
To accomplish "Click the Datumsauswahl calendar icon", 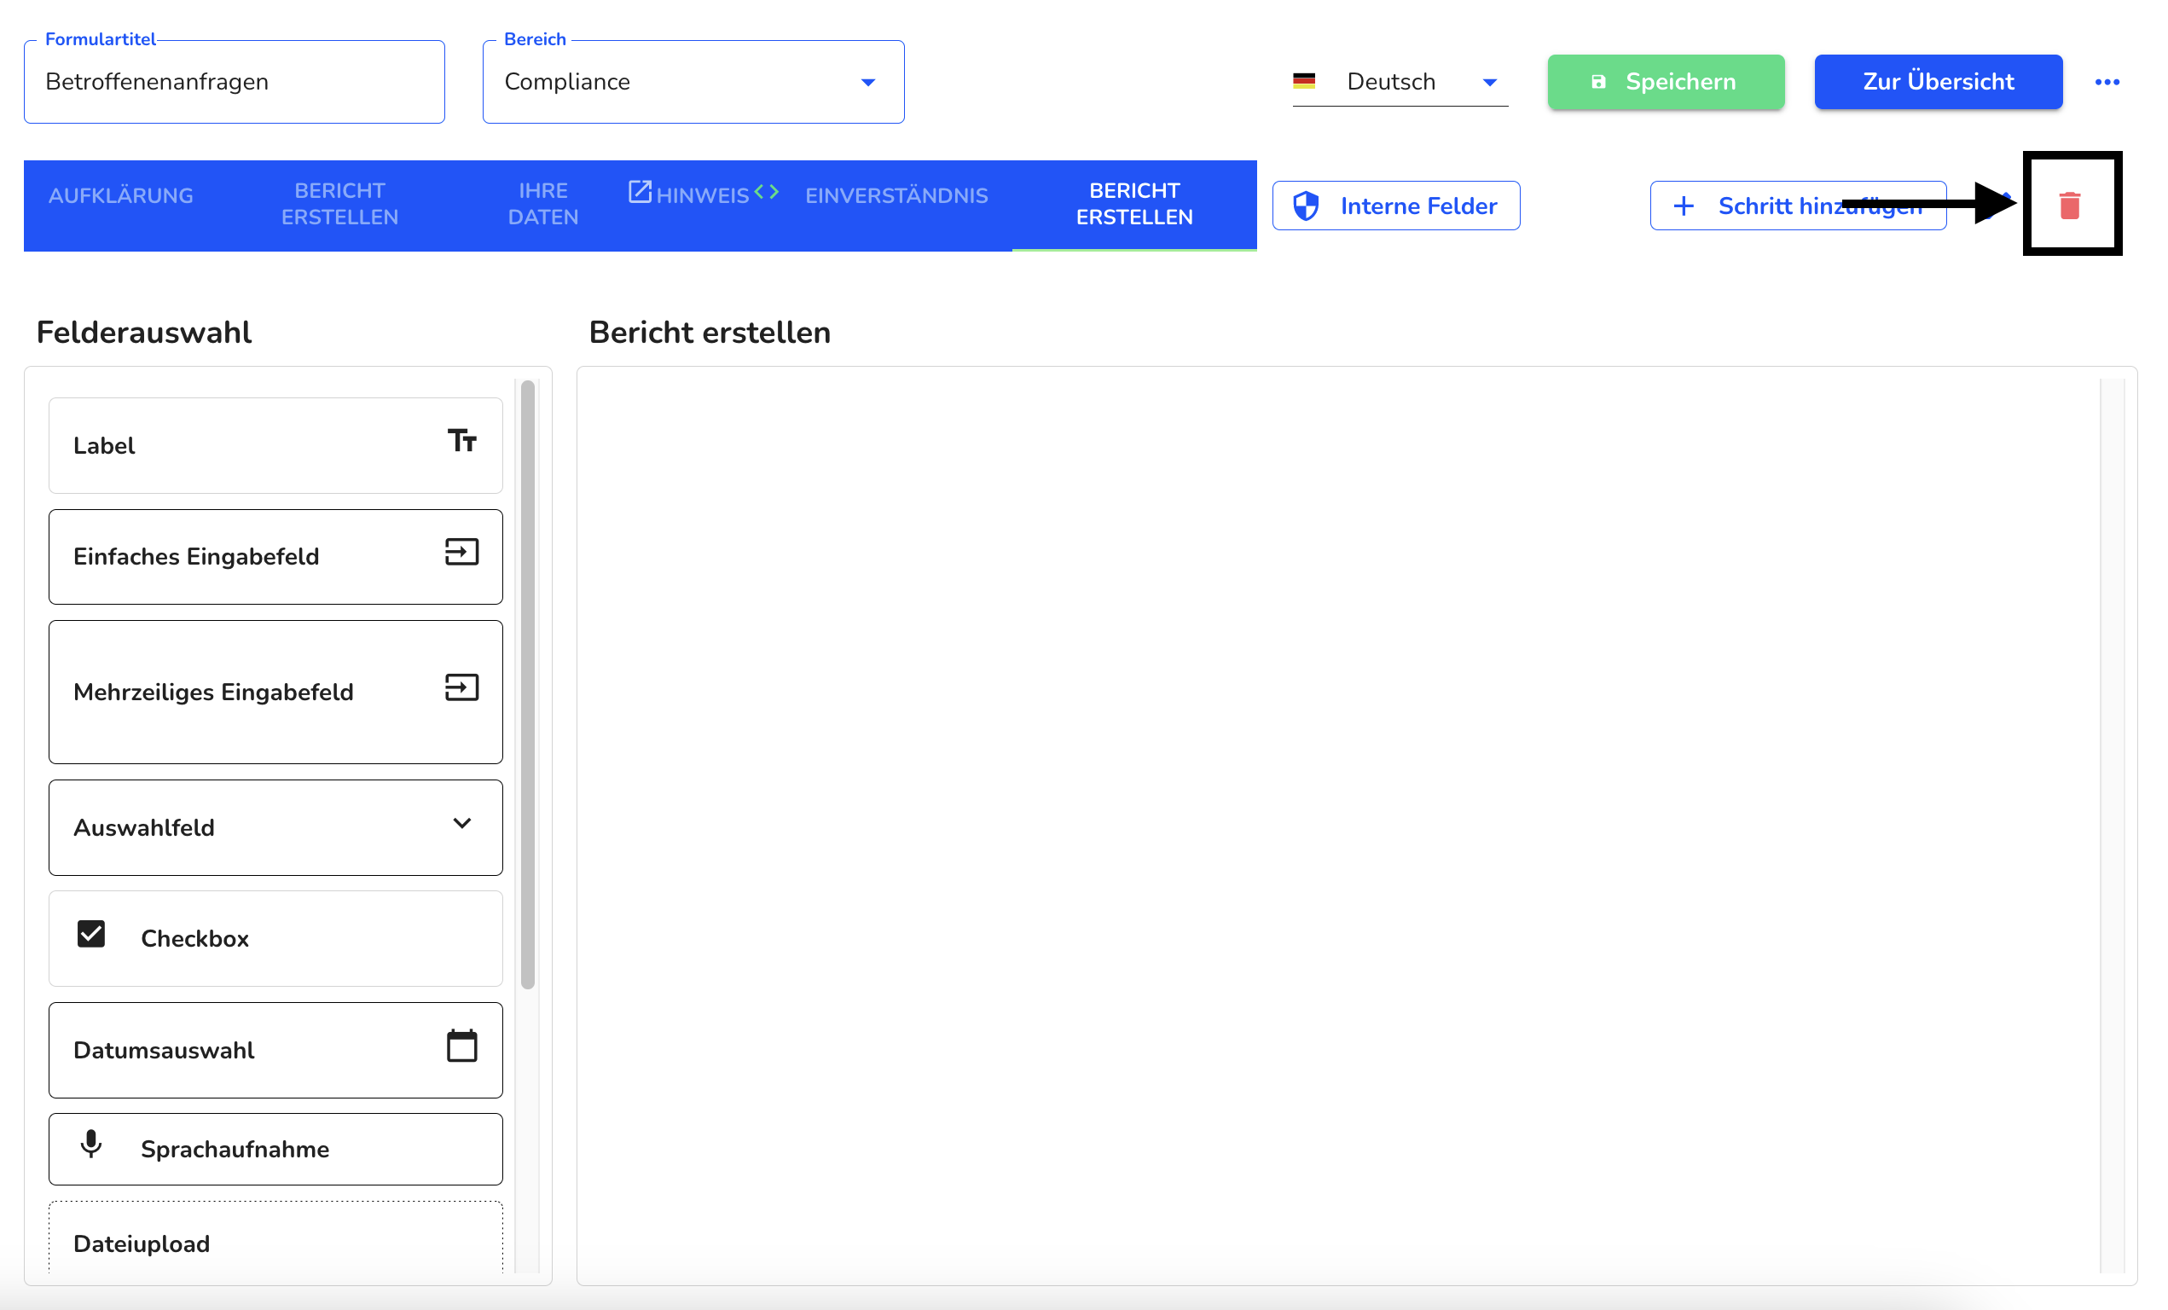I will pyautogui.click(x=461, y=1050).
